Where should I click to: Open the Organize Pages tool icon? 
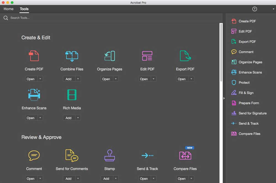[110, 56]
